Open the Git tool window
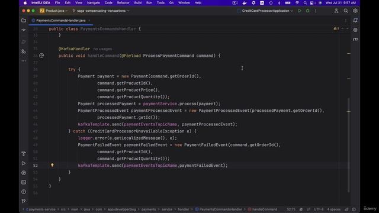The width and height of the screenshot is (379, 213). [x=24, y=201]
